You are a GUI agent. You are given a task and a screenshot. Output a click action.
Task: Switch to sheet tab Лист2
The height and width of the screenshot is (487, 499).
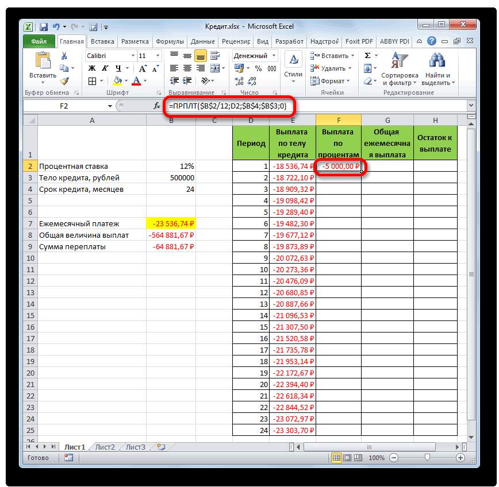[x=105, y=447]
